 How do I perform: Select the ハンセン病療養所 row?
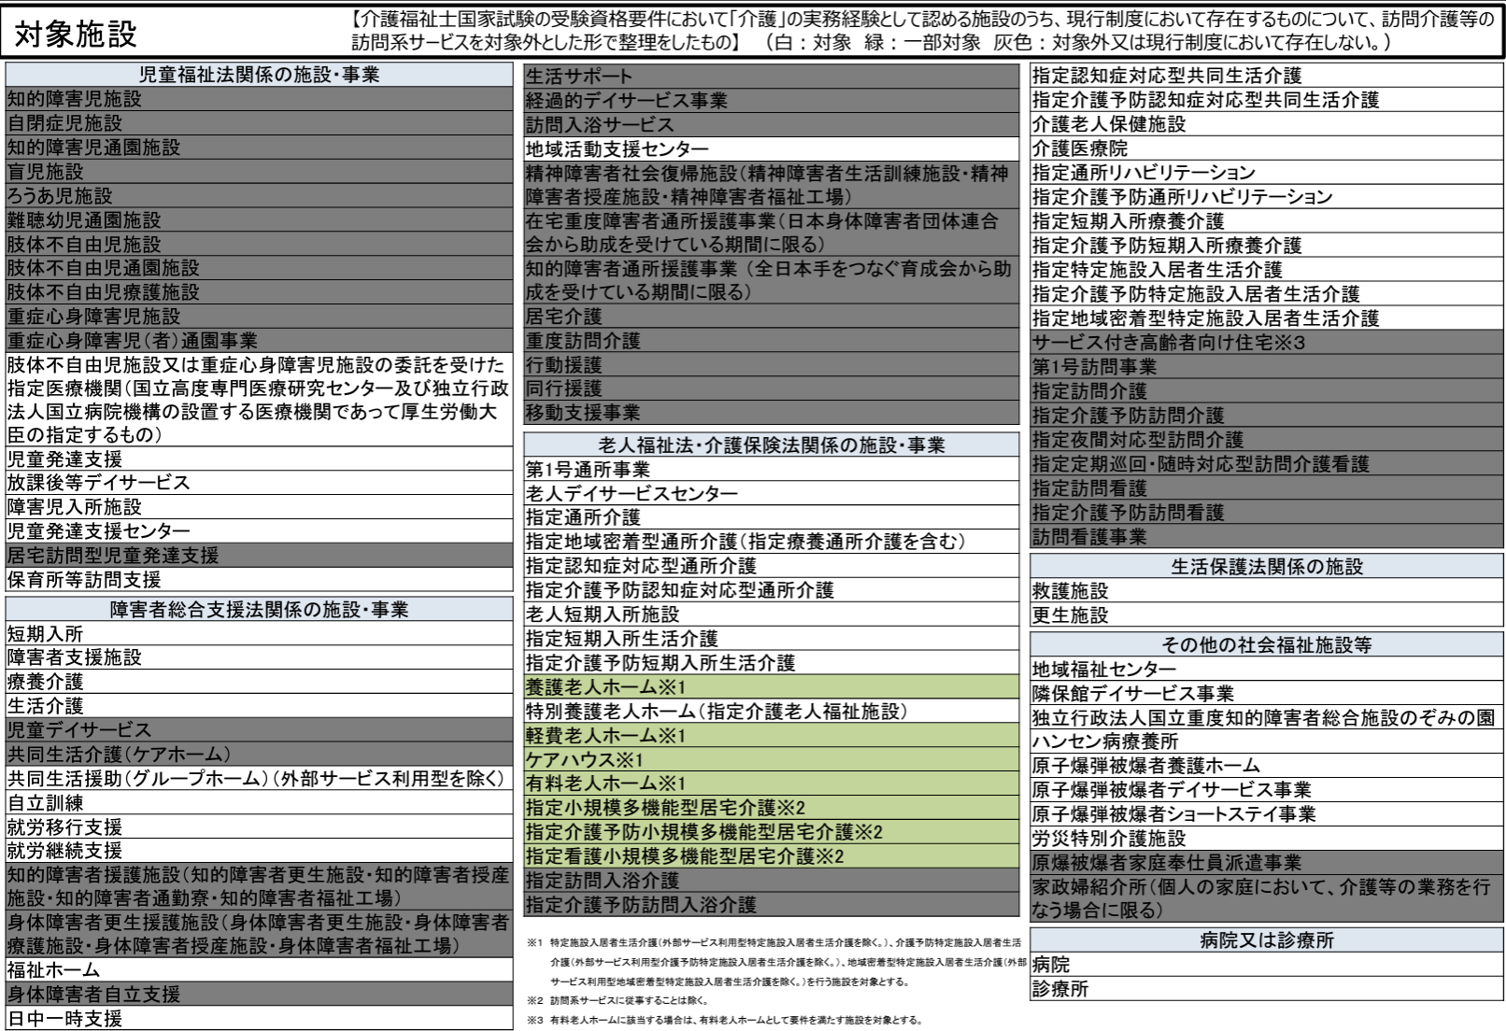point(1267,741)
